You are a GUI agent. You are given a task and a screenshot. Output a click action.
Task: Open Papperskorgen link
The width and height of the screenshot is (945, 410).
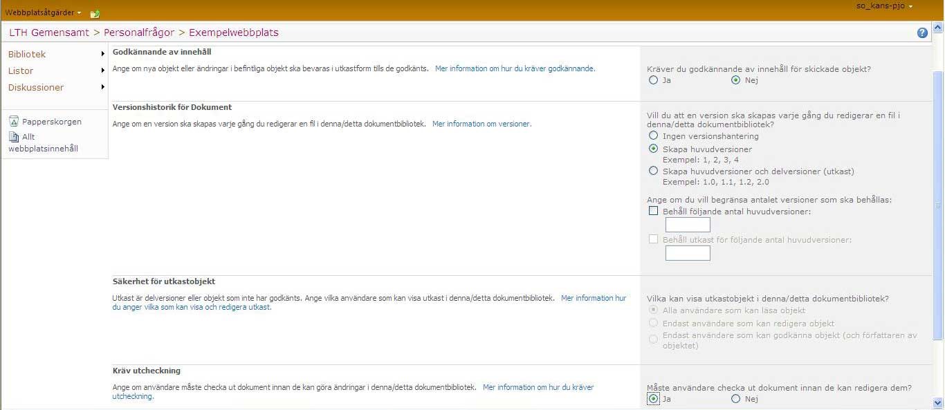tap(52, 122)
